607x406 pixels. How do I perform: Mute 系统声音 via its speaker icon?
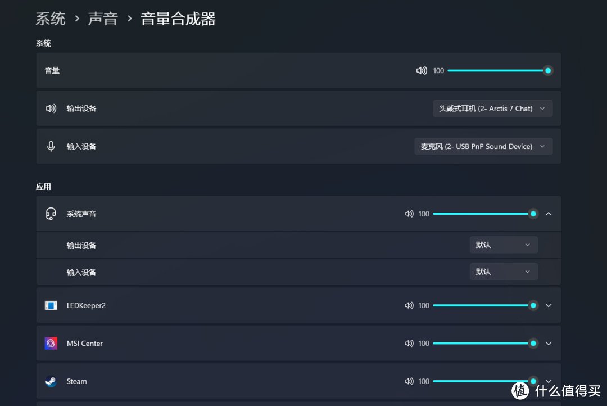click(409, 214)
